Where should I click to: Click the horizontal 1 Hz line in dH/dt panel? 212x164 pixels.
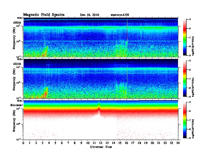[x=101, y=41]
